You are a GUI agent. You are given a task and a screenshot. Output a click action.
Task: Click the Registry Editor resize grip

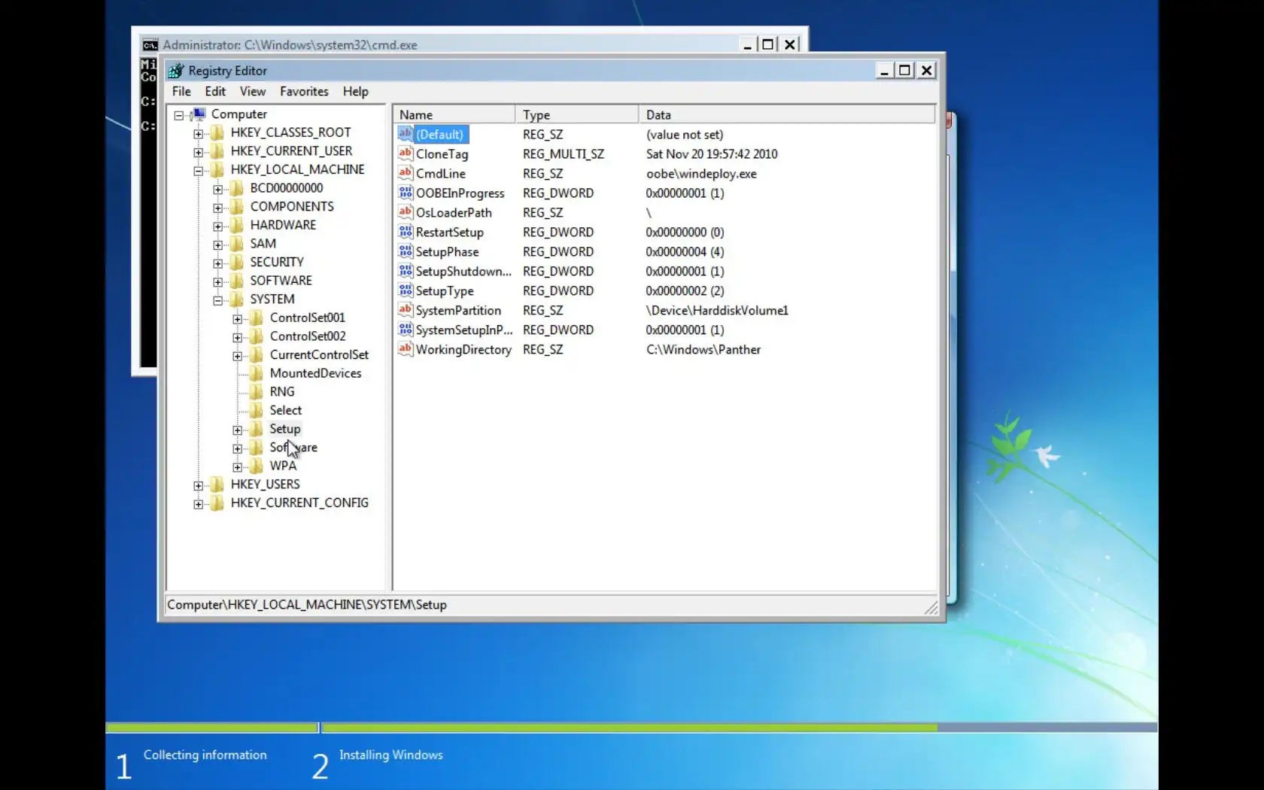tap(931, 608)
